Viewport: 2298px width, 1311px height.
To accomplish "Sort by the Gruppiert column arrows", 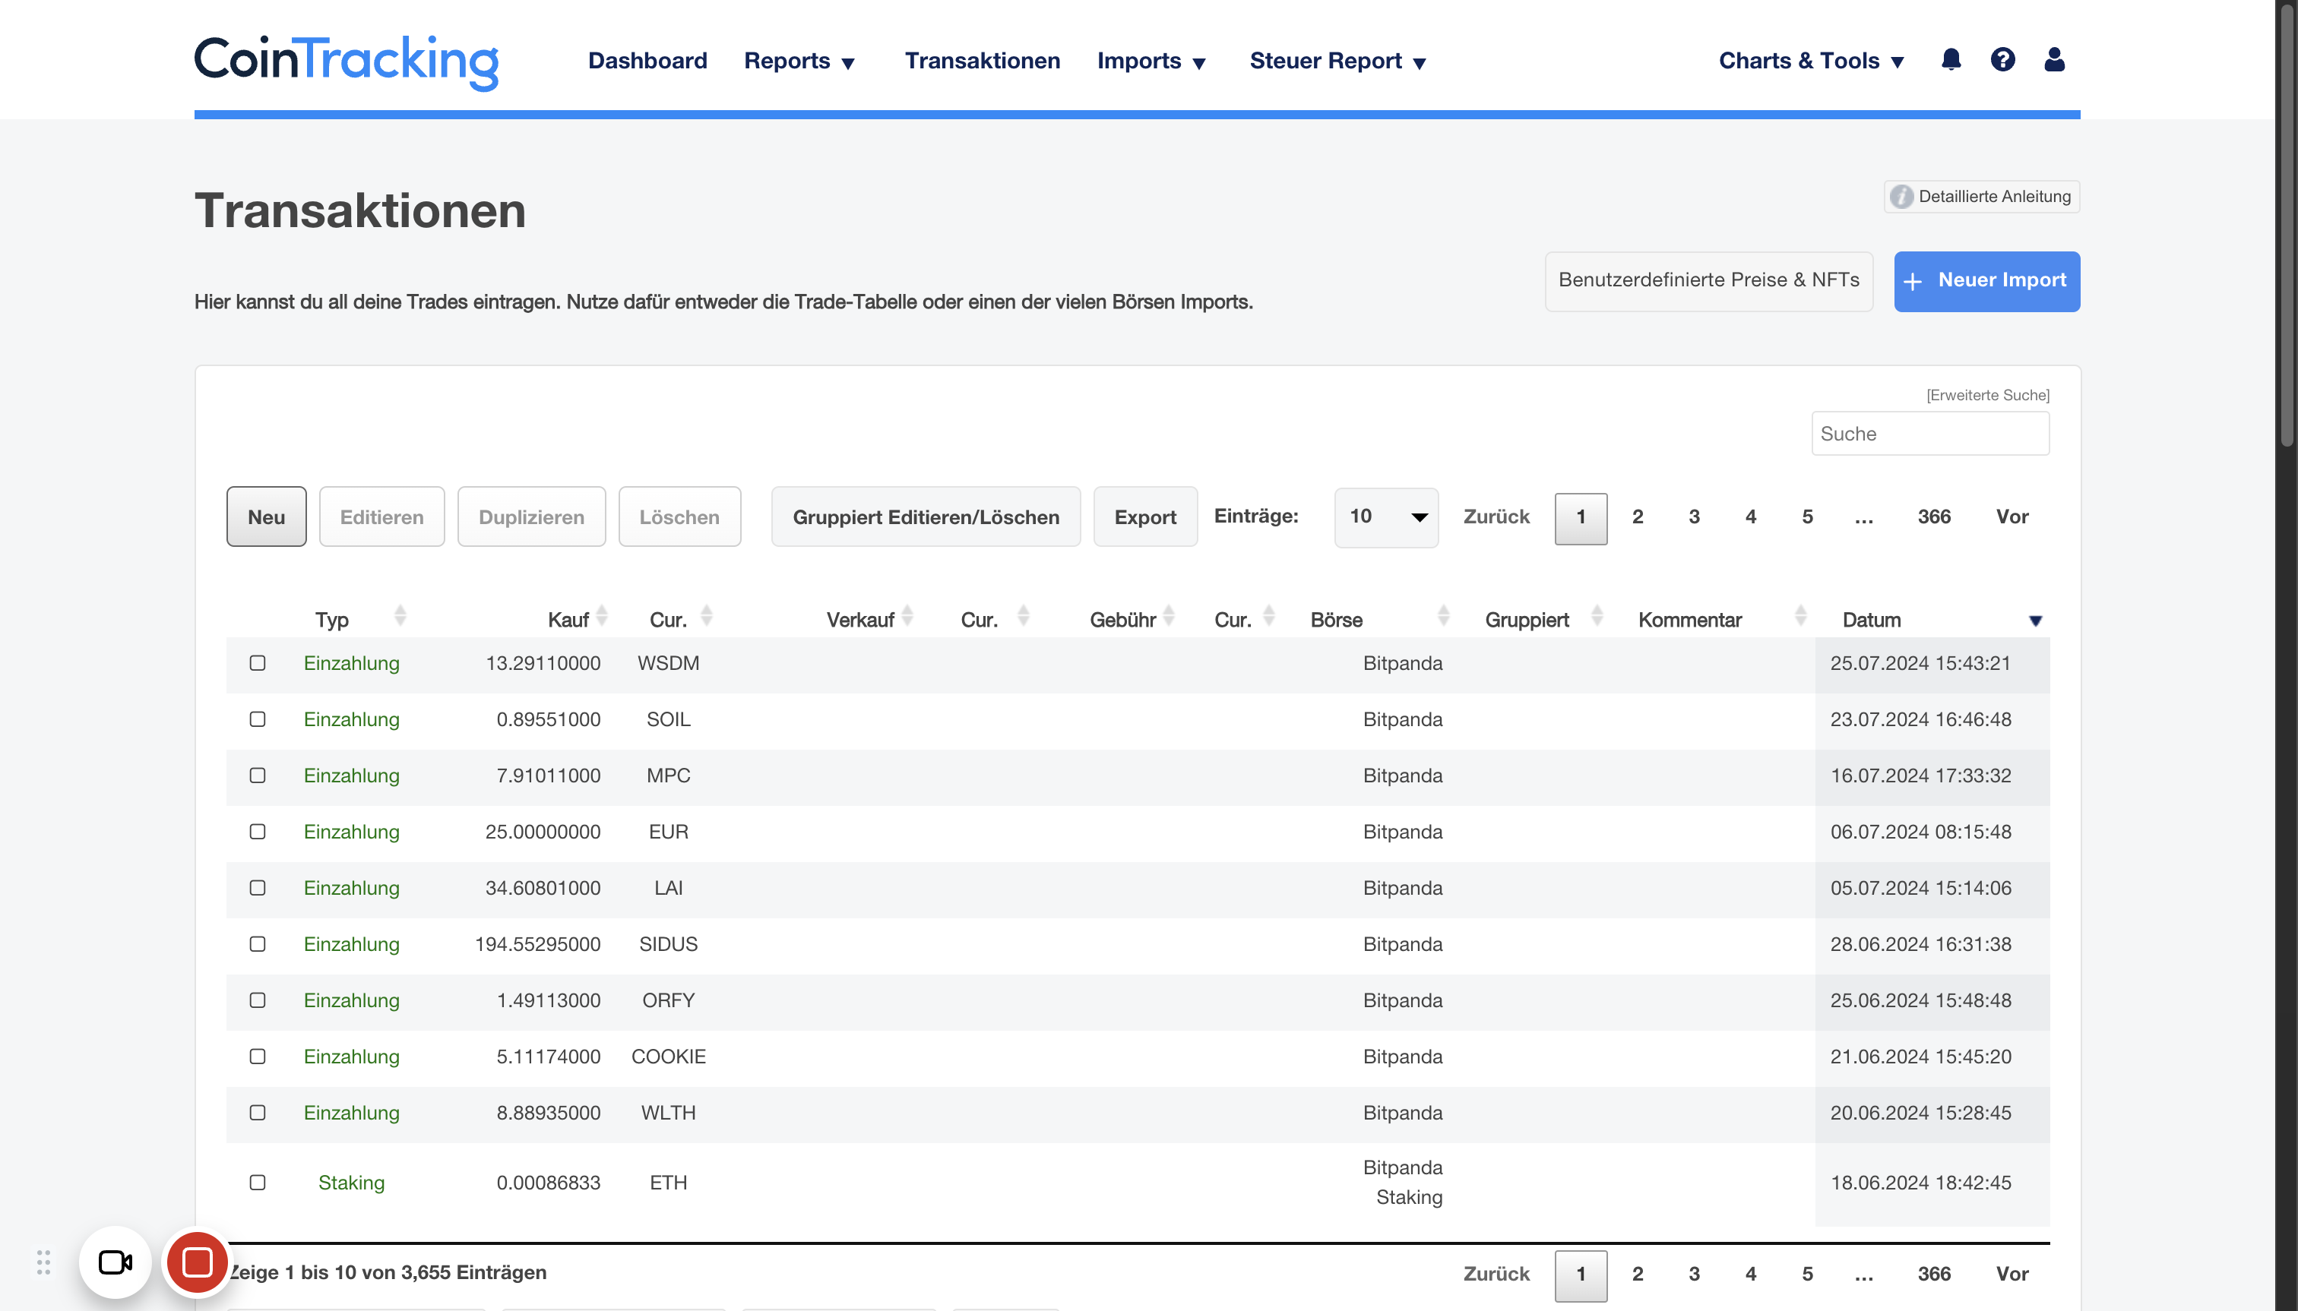I will [x=1597, y=616].
